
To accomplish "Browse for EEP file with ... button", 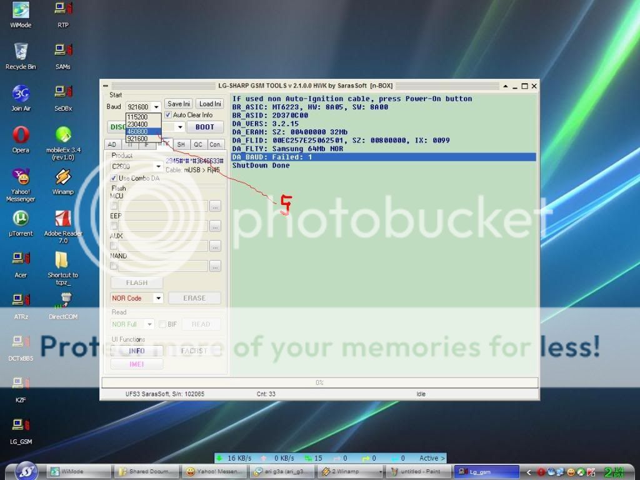I will pos(215,226).
